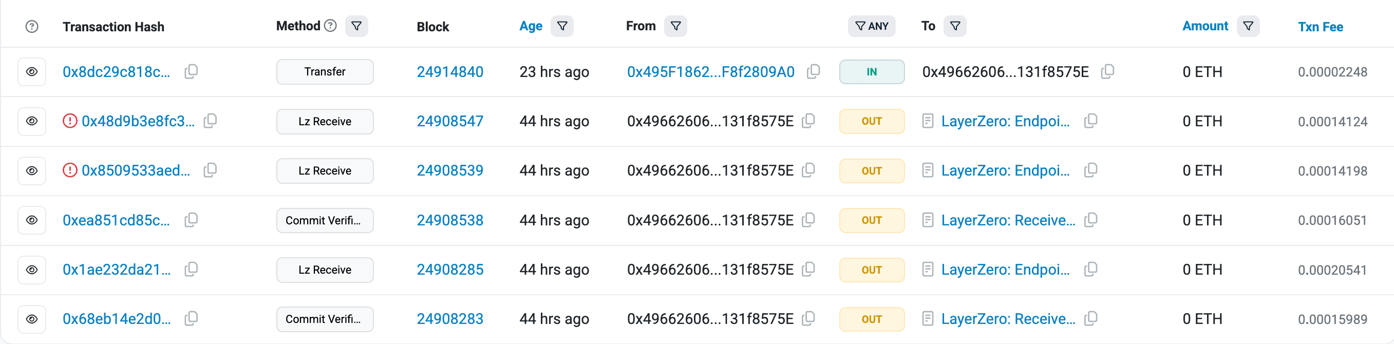Click the OUT badge on the Lz Receive row
The height and width of the screenshot is (344, 1394).
pos(871,121)
